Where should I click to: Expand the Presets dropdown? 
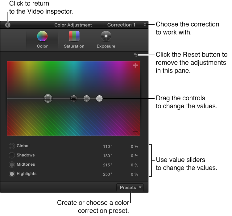click(x=130, y=187)
